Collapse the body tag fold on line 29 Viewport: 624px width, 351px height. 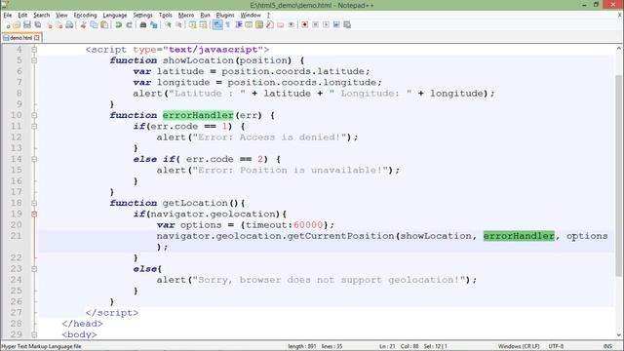point(34,334)
